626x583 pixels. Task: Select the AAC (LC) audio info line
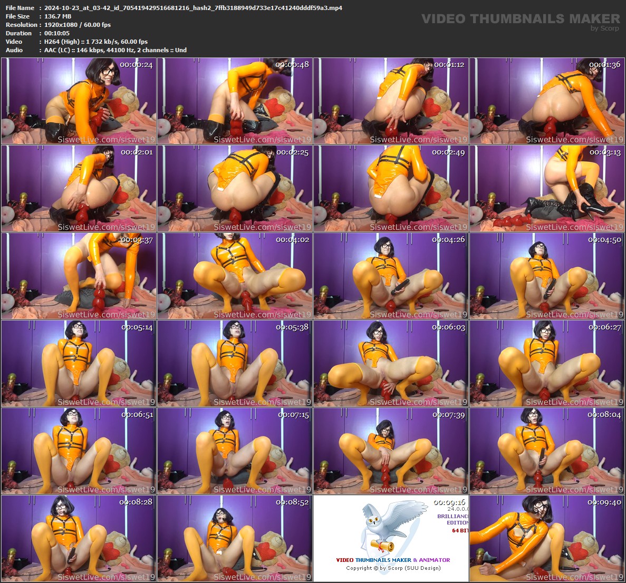tap(115, 50)
